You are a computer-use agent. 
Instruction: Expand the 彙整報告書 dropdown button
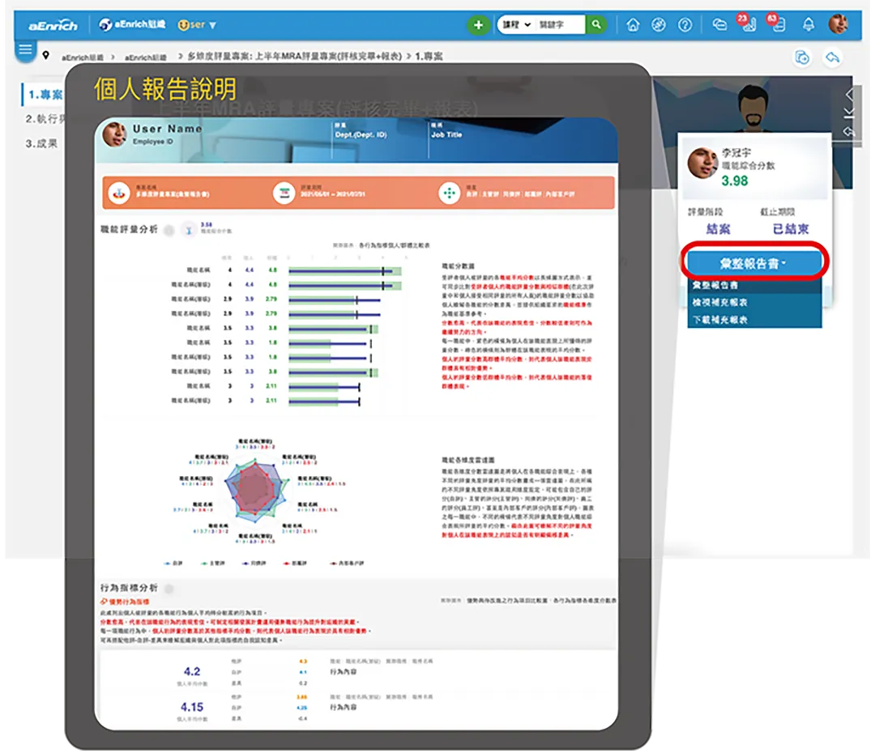click(753, 263)
